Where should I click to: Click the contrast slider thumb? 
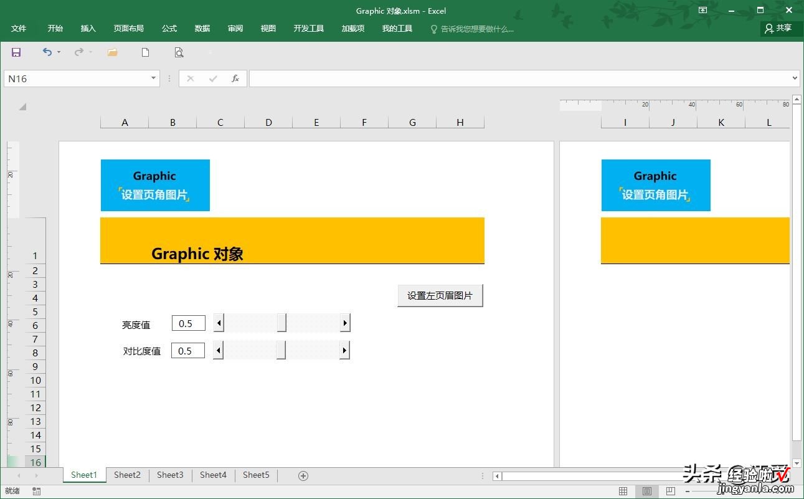(x=281, y=350)
